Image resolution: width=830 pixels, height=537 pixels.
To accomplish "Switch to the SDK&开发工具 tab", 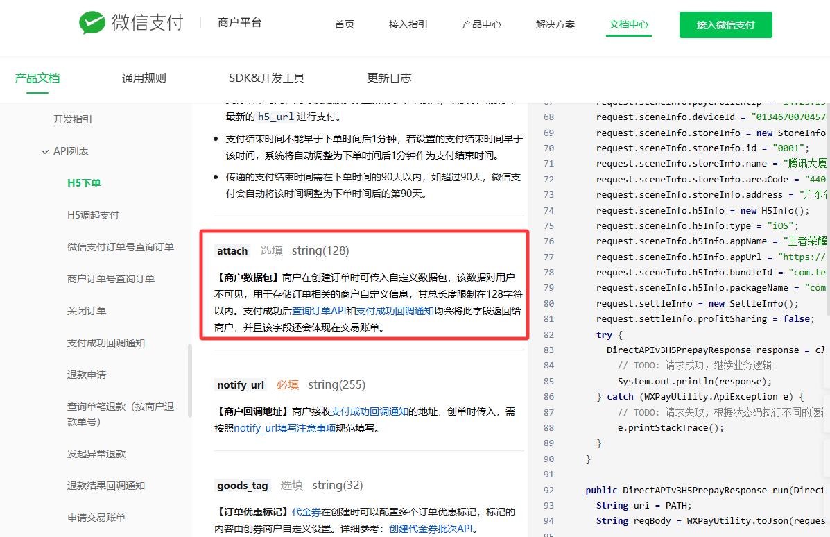I will [x=266, y=78].
